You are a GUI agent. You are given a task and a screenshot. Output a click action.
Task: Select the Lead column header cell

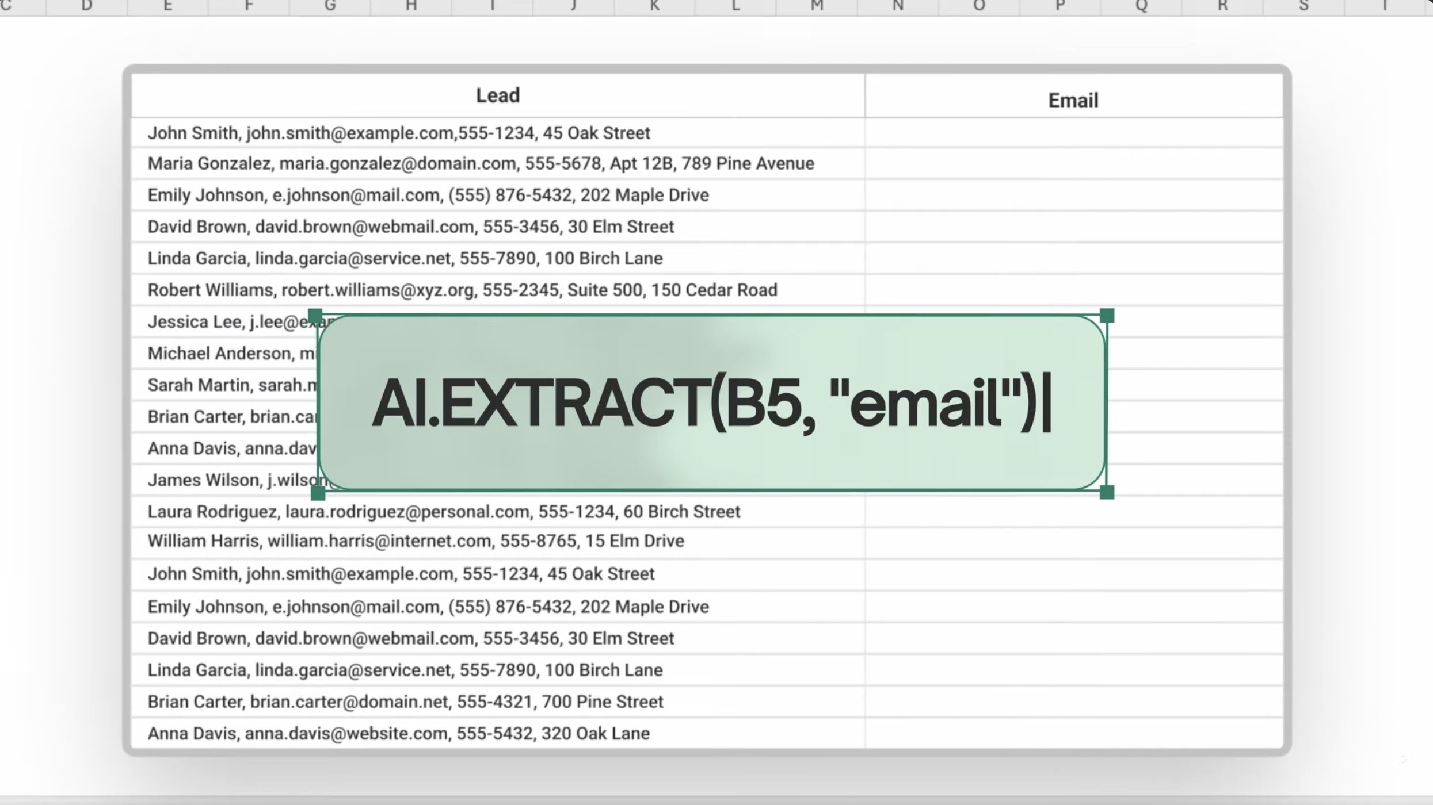pyautogui.click(x=497, y=95)
